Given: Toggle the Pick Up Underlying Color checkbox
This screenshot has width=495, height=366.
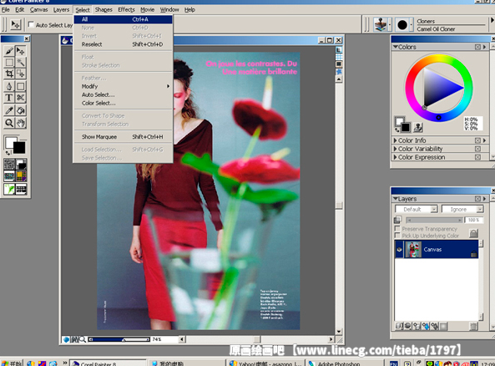Looking at the screenshot, I should (x=397, y=236).
